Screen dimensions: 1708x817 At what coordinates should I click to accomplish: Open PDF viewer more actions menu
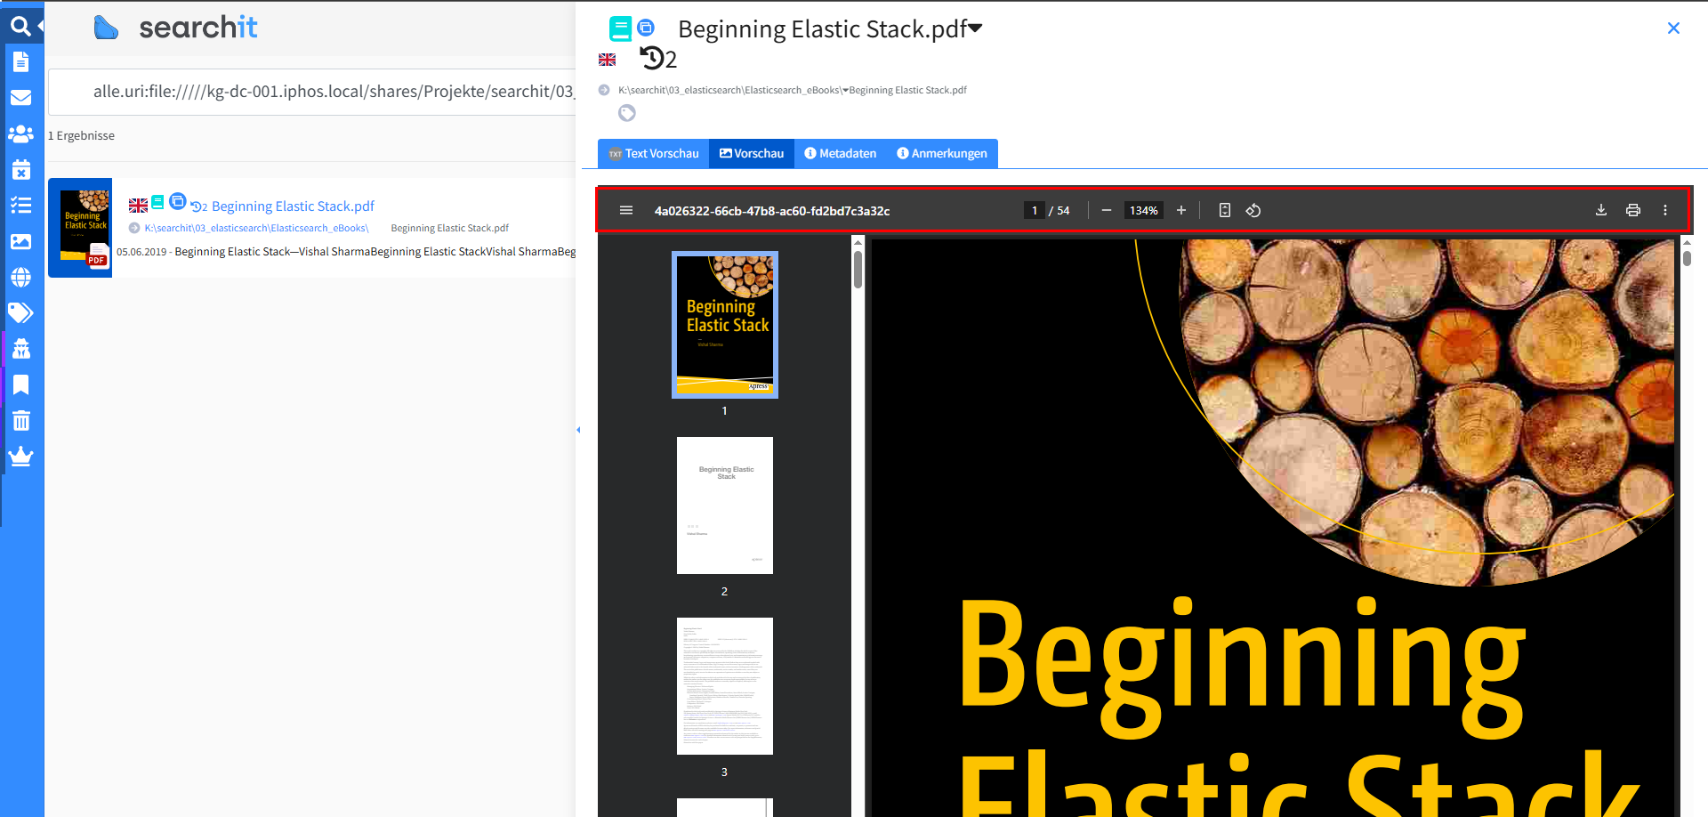coord(1664,210)
